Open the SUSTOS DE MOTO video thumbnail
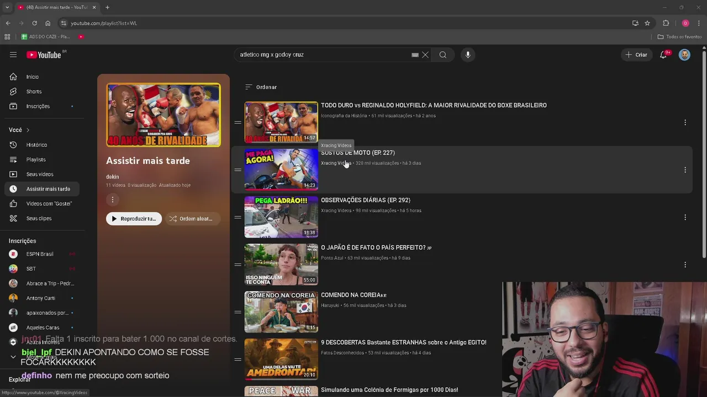Viewport: 707px width, 397px height. pyautogui.click(x=281, y=169)
